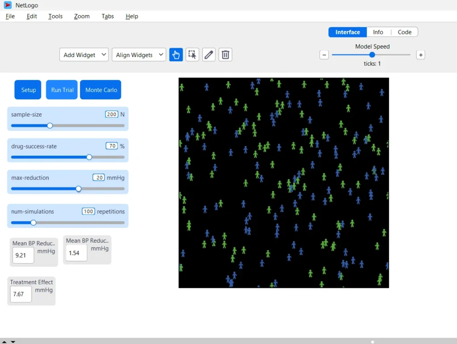457x344 pixels.
Task: Click the ticks: 1 counter
Action: 372,63
